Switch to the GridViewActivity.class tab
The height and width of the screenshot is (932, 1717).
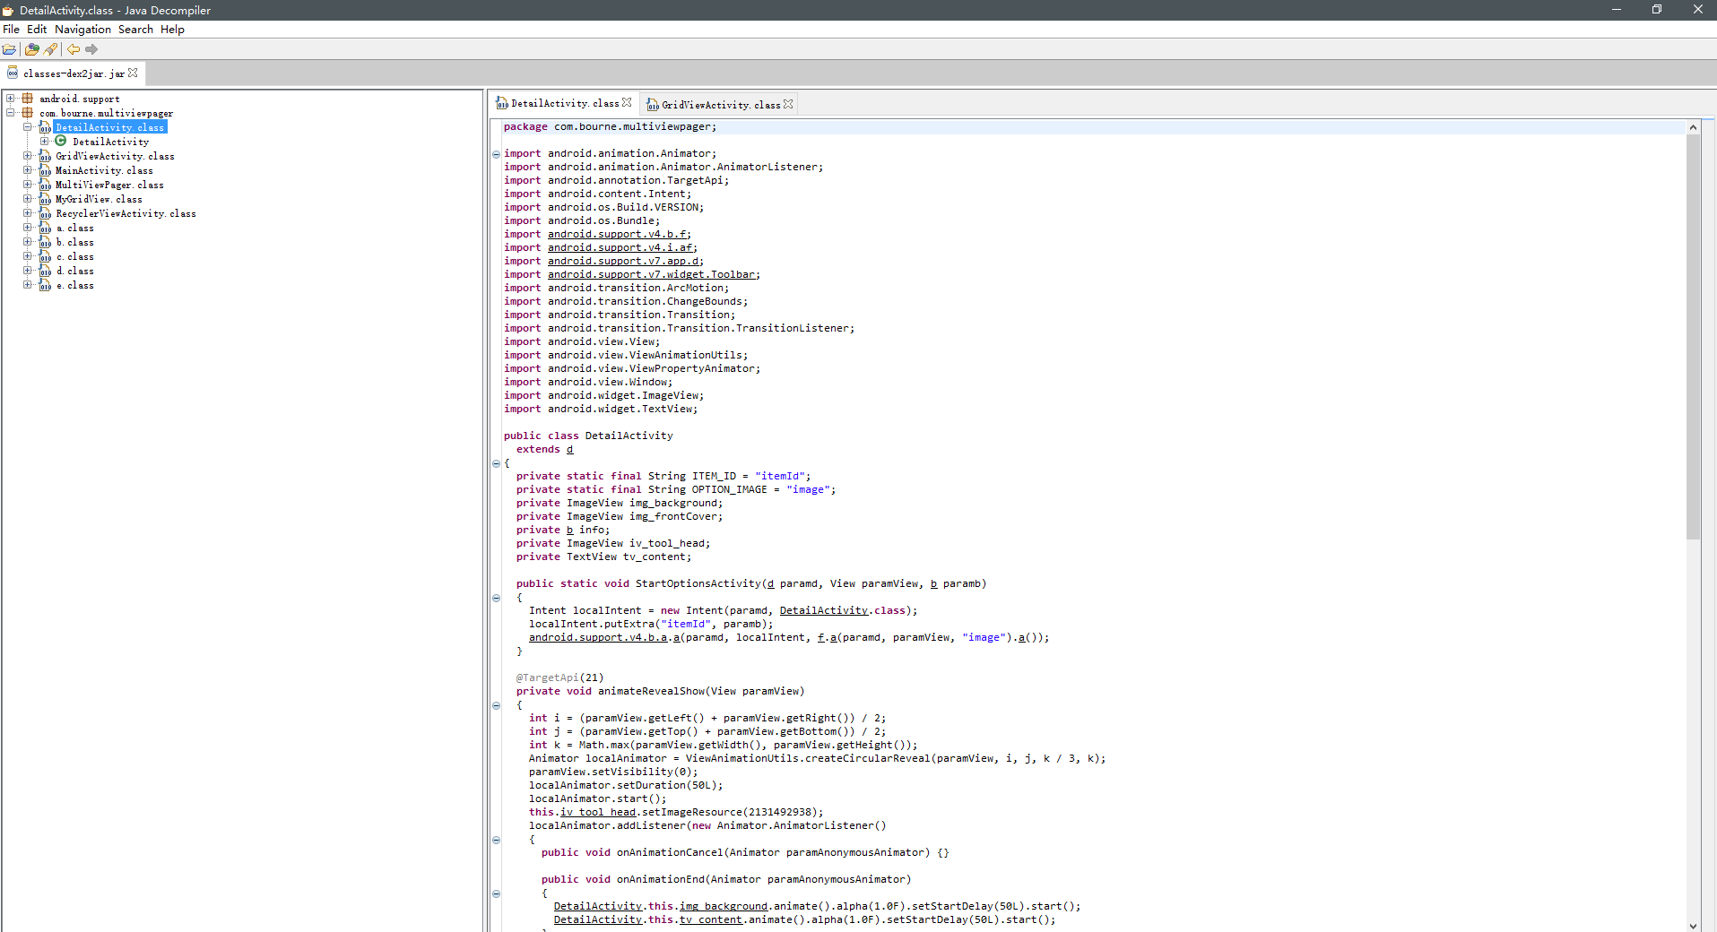tap(720, 105)
